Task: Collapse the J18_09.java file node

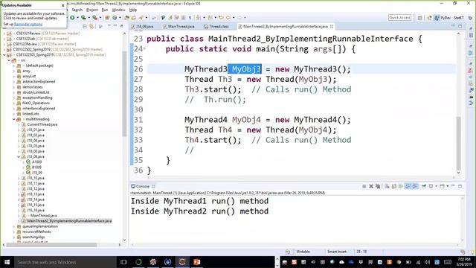Action: (19, 157)
